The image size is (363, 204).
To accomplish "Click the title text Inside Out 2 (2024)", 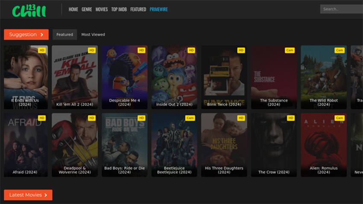I will click(x=174, y=104).
